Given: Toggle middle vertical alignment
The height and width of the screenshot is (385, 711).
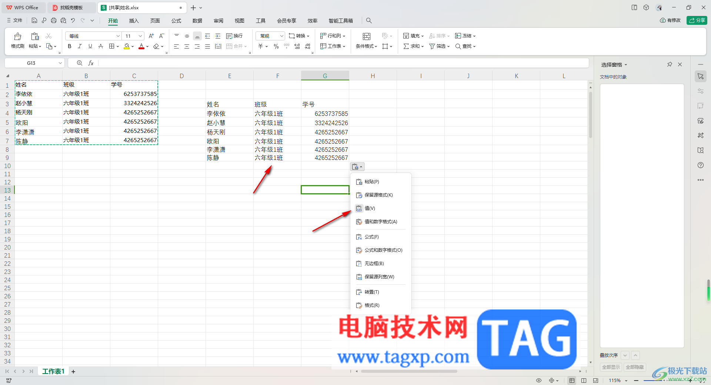Looking at the screenshot, I should [187, 36].
